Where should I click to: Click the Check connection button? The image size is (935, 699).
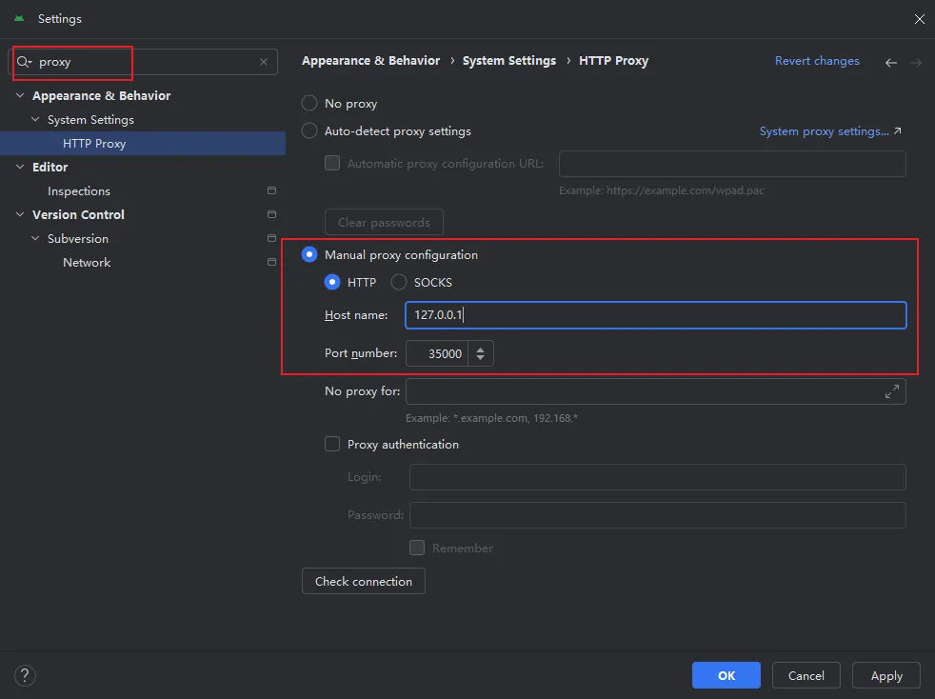point(364,582)
